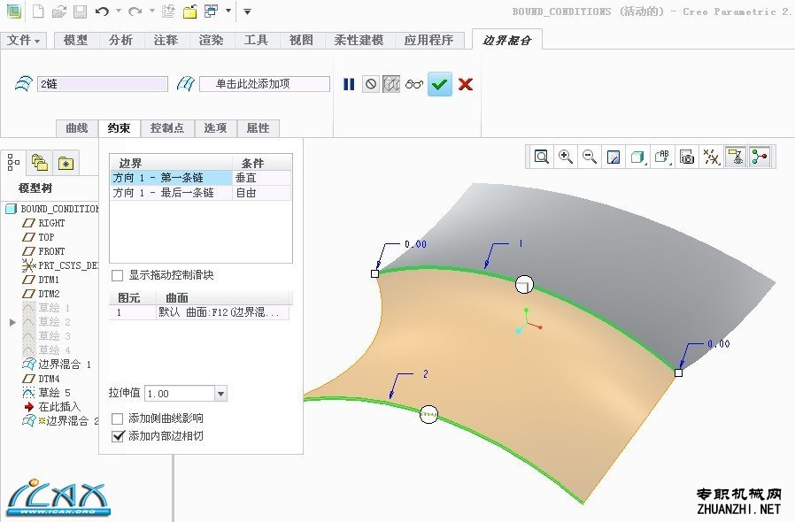Toggle the attached preview cube icon
The height and width of the screenshot is (522, 795).
391,84
